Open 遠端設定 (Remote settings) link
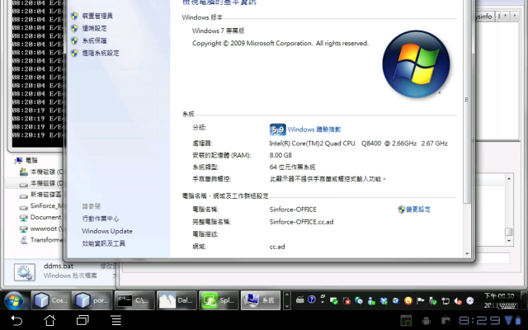 (x=94, y=28)
